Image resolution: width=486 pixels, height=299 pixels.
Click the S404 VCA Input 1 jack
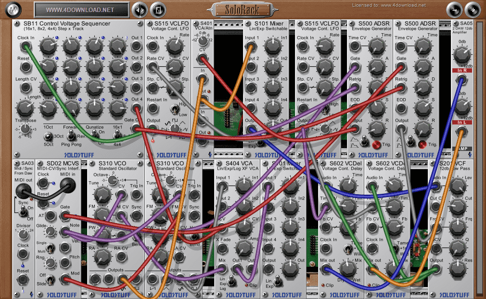(222, 187)
